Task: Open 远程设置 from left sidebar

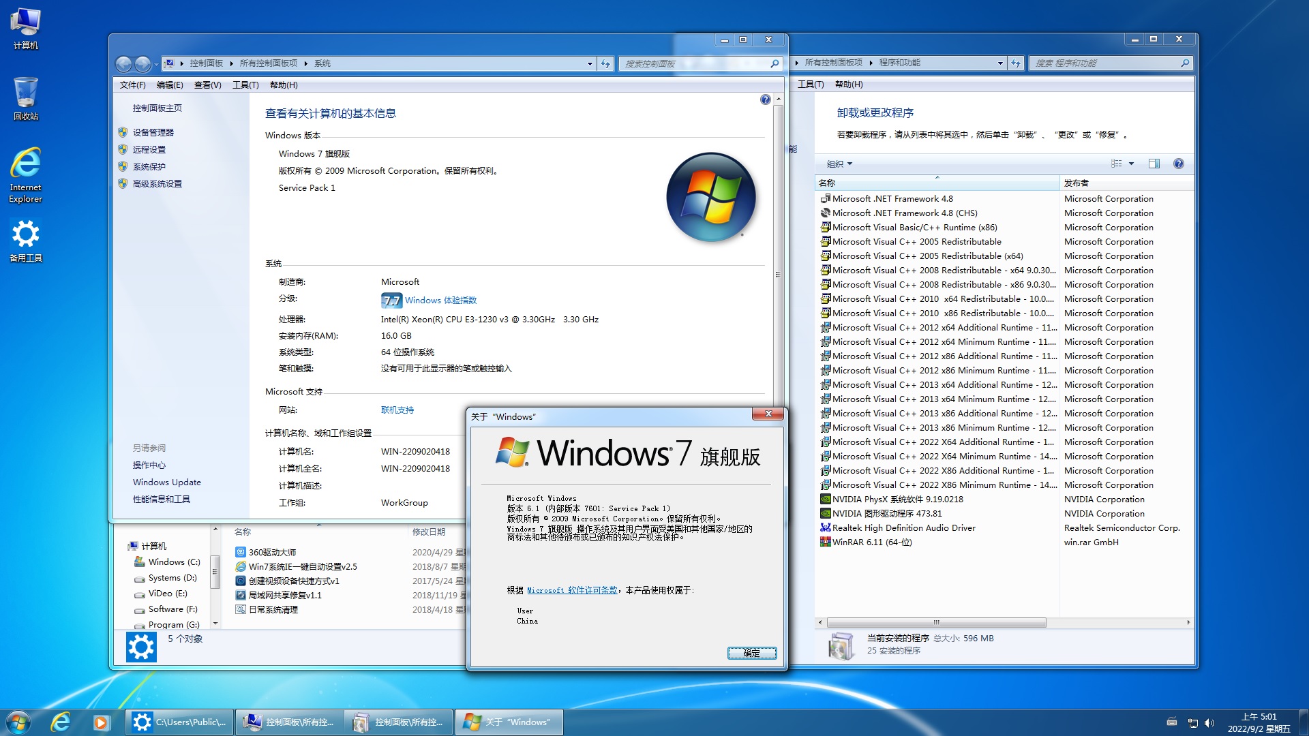Action: (x=149, y=149)
